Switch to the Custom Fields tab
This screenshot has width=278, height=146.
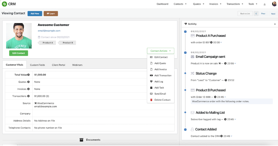pyautogui.click(x=37, y=65)
